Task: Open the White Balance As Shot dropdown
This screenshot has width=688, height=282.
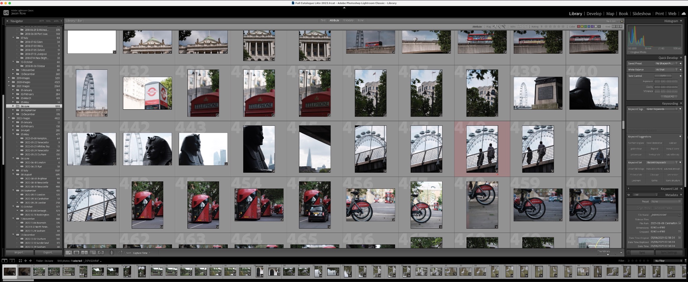Action: 666,69
